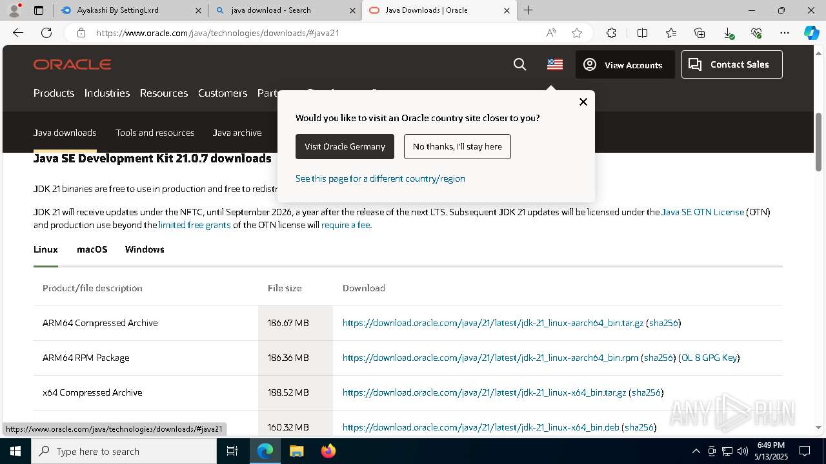
Task: Launch Firefox from the taskbar
Action: 328,451
